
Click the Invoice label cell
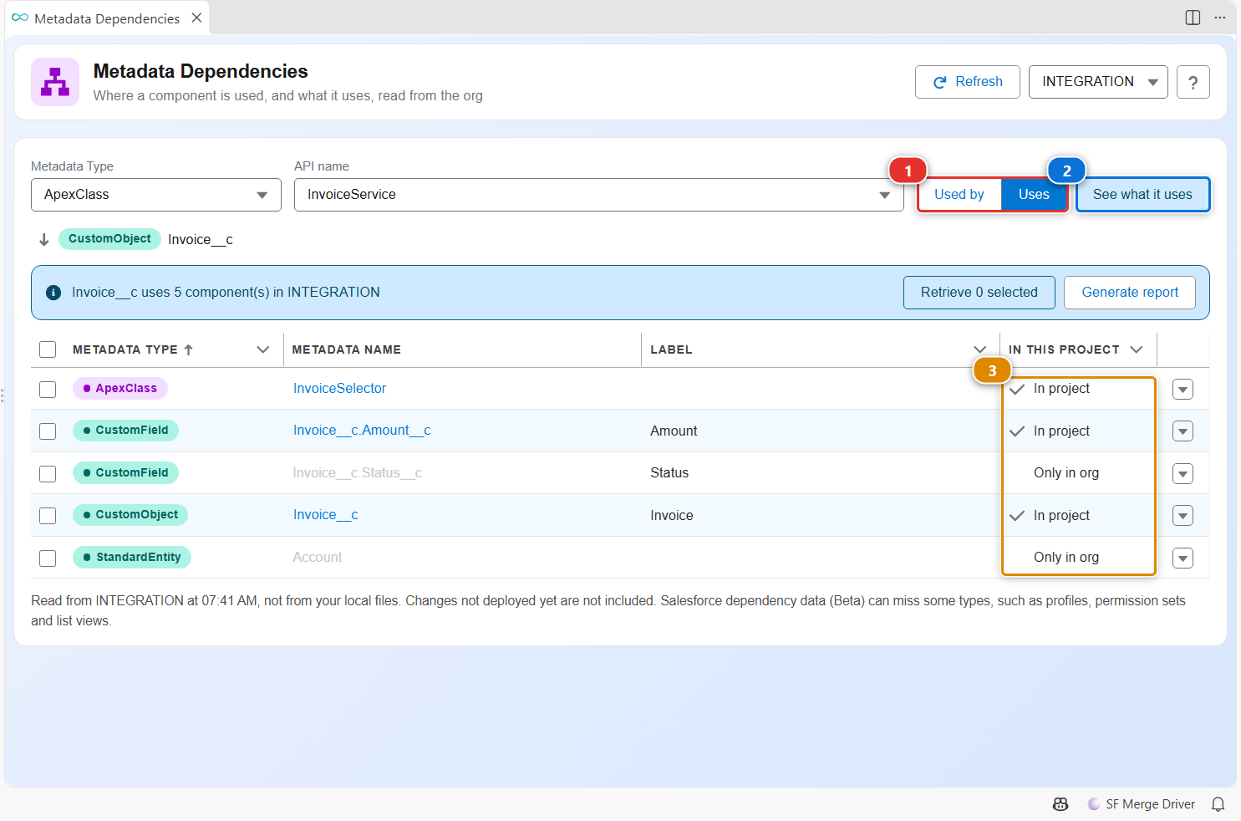coord(672,516)
